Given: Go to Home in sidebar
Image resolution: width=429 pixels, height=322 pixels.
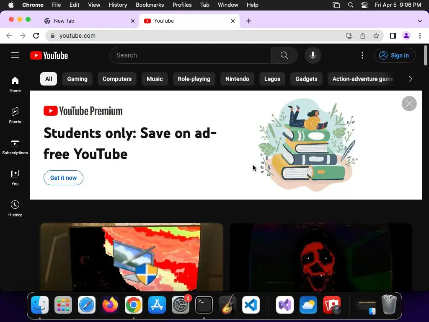Looking at the screenshot, I should click(15, 85).
